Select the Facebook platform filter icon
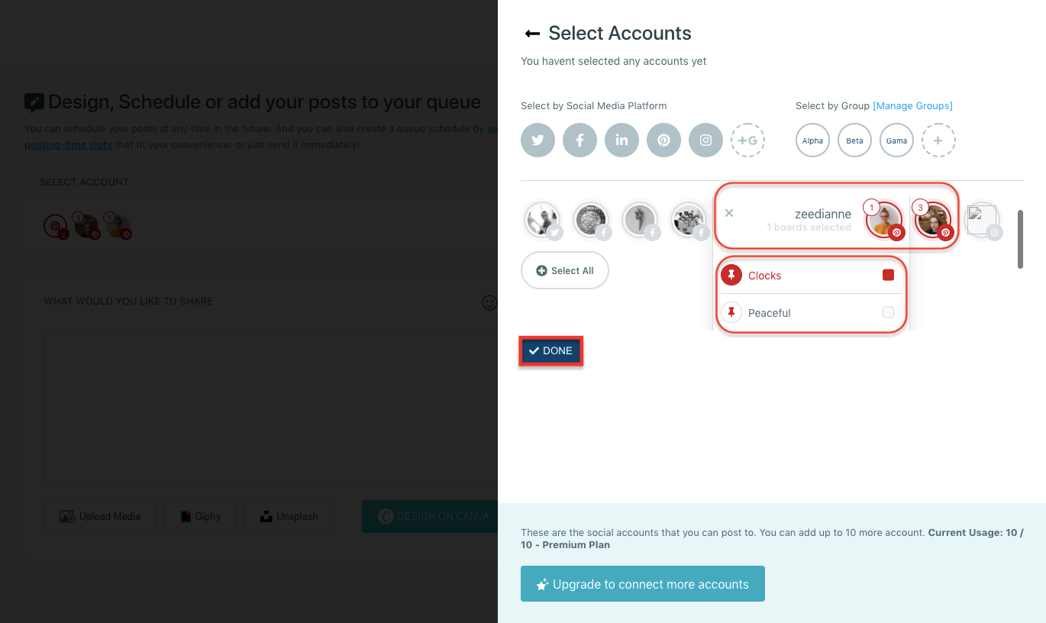 [579, 140]
